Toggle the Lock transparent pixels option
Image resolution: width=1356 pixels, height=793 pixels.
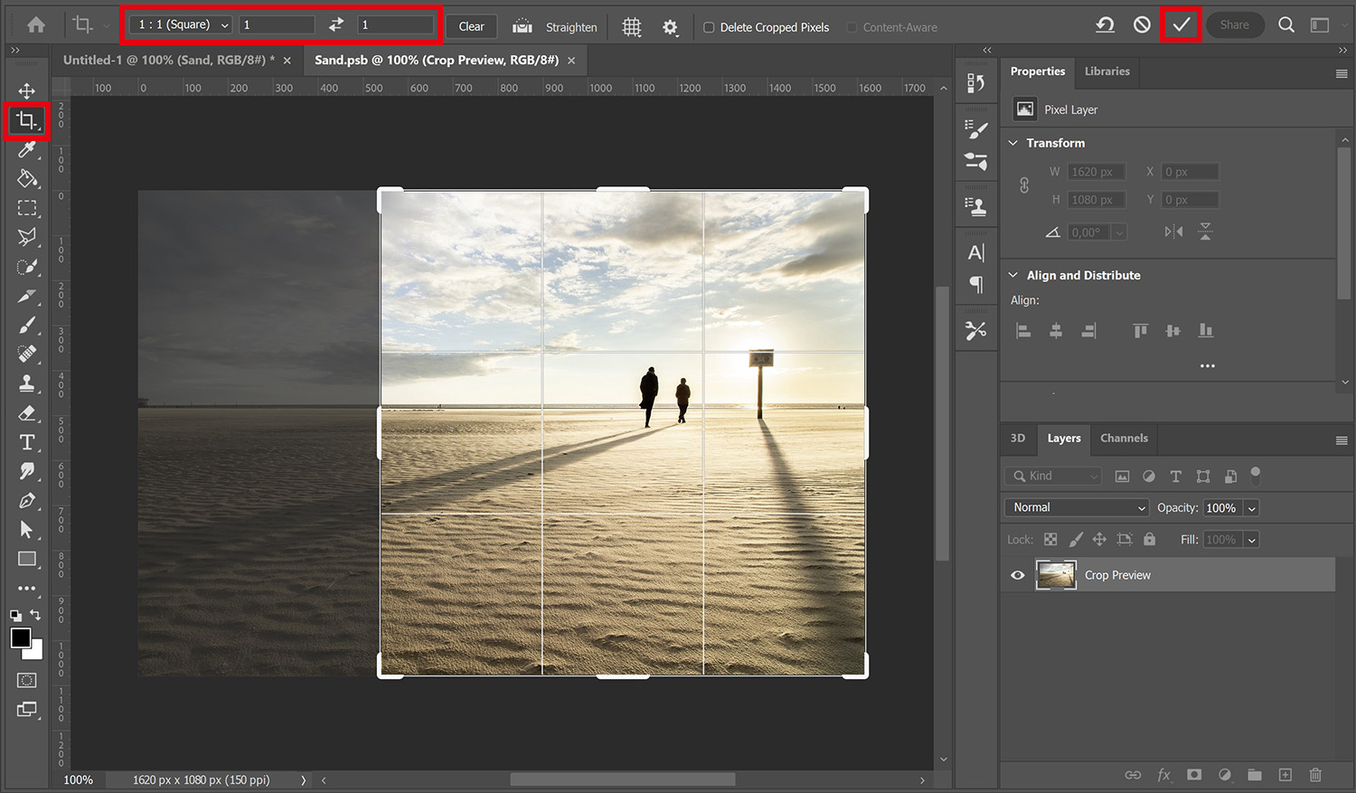click(x=1050, y=539)
